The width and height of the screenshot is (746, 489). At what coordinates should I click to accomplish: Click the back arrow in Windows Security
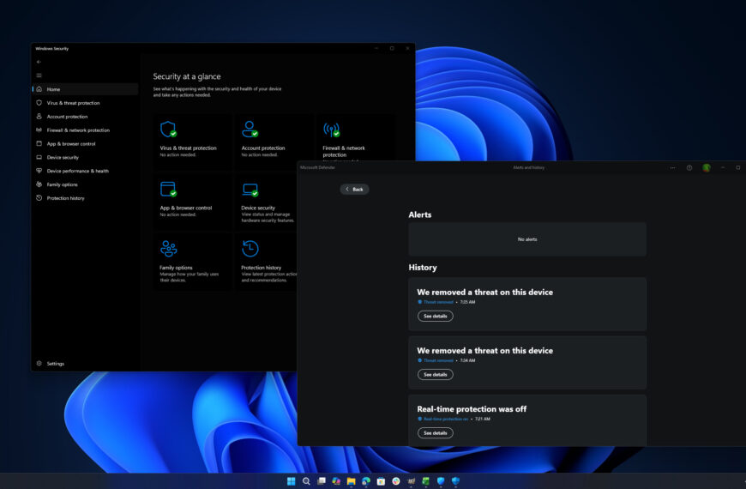coord(39,62)
